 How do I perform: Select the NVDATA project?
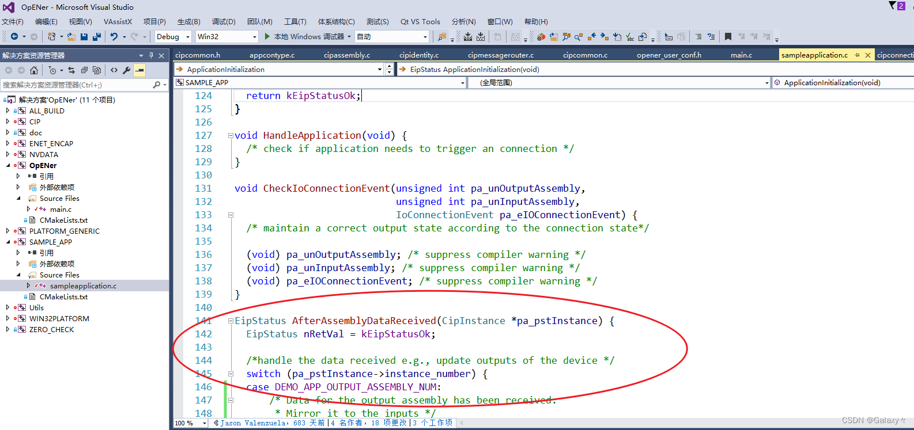pyautogui.click(x=43, y=154)
